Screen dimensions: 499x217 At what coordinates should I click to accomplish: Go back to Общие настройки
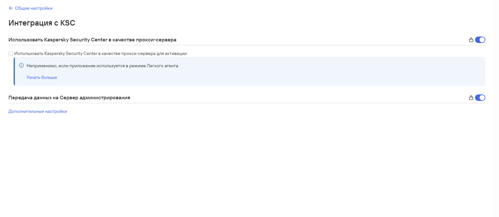tap(30, 8)
